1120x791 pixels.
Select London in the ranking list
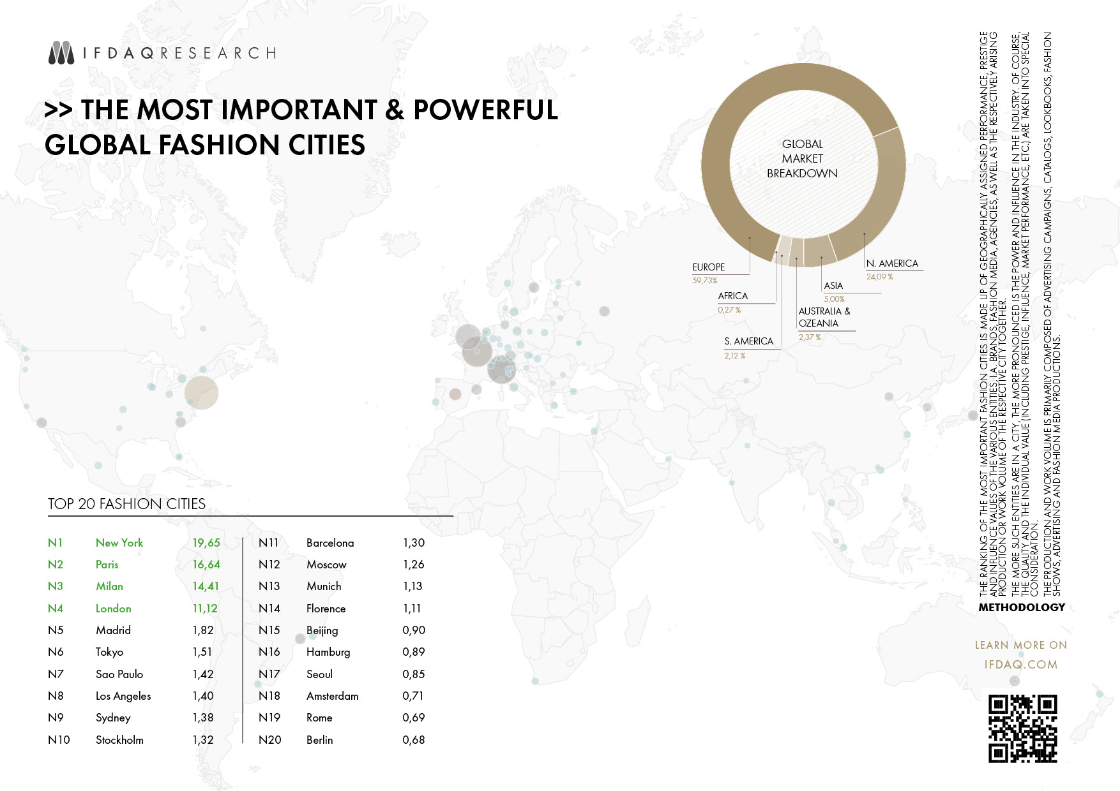[113, 609]
